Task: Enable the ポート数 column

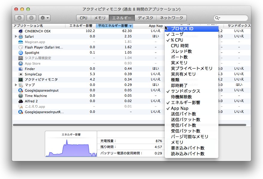Action: (192, 57)
